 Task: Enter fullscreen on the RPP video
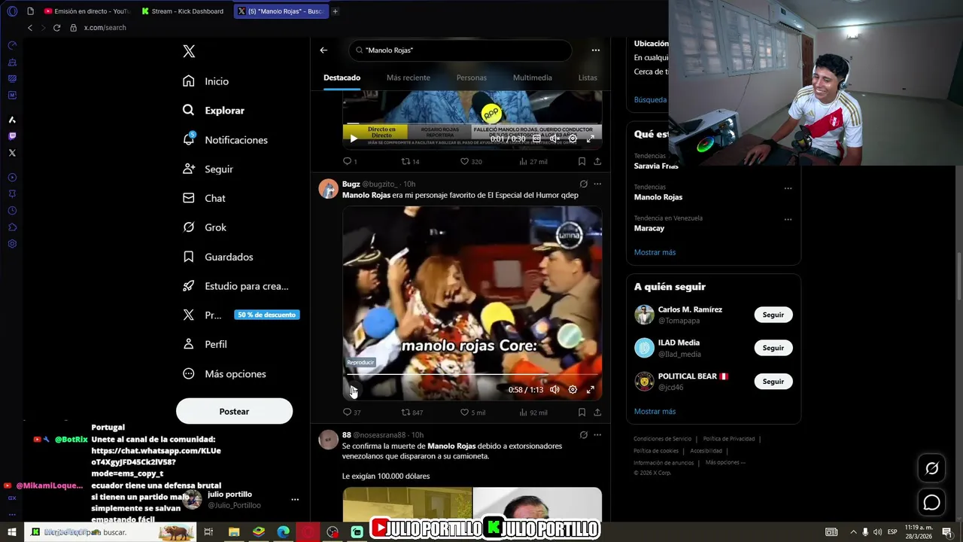point(591,139)
